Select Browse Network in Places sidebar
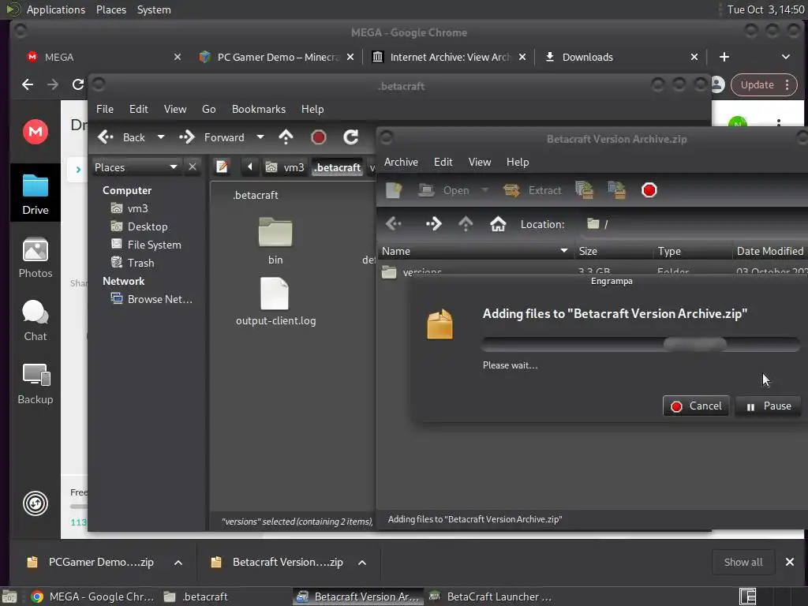The image size is (808, 606). pyautogui.click(x=152, y=299)
